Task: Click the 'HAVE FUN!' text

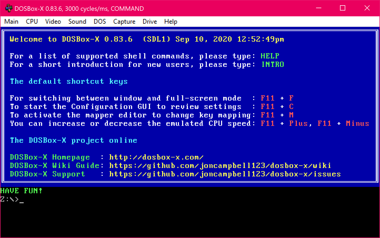Action: [21, 191]
